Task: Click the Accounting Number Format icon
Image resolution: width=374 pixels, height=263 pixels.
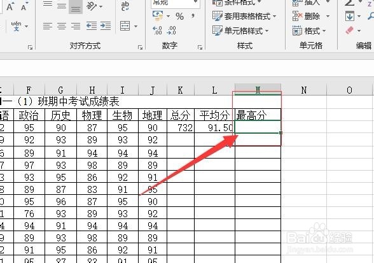Action: (x=158, y=16)
